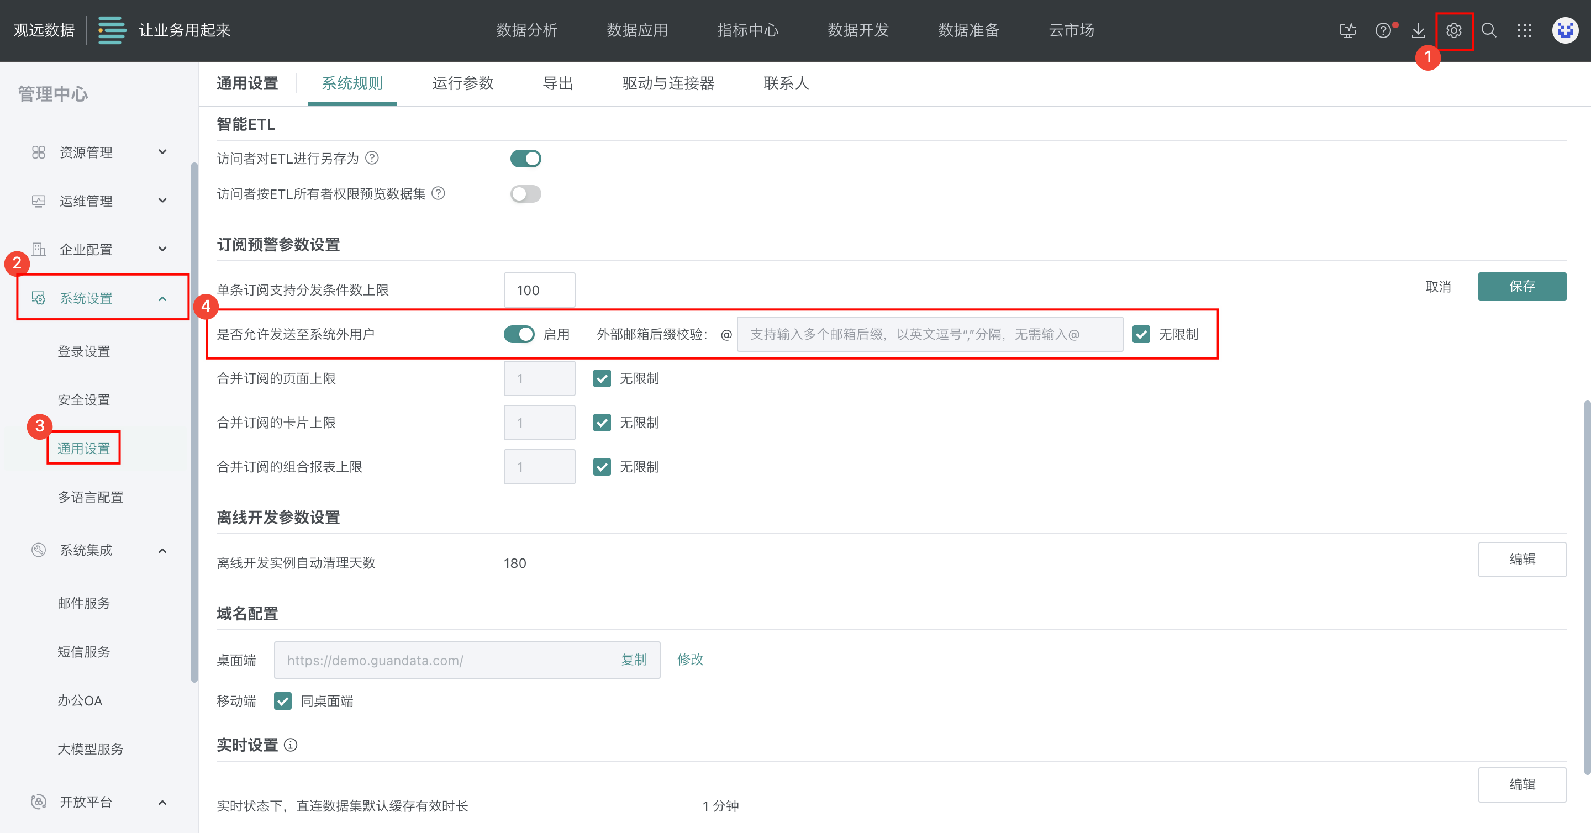The height and width of the screenshot is (833, 1591).
Task: Click the green 保存 button
Action: pos(1521,287)
